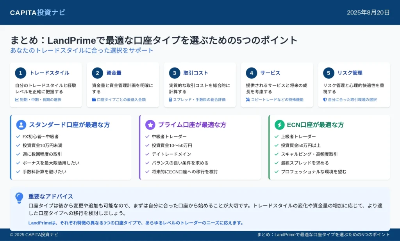Click checkmark beside バランスの良い条件を求める
400x241 pixels.
pyautogui.click(x=147, y=163)
